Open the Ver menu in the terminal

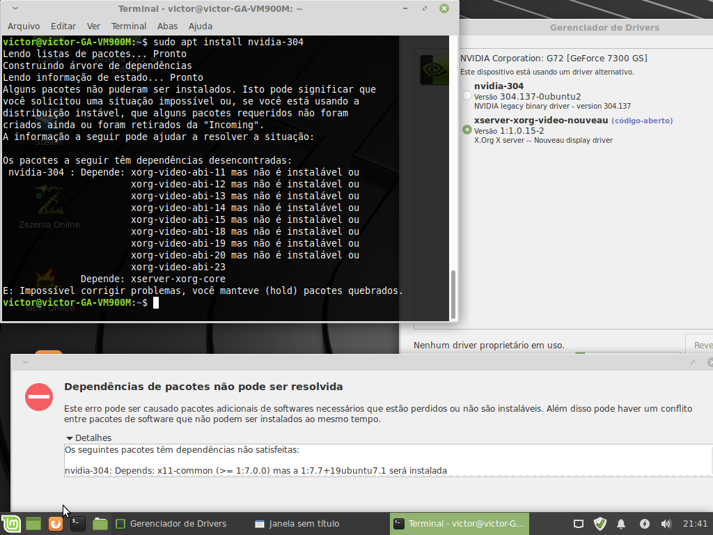point(94,26)
